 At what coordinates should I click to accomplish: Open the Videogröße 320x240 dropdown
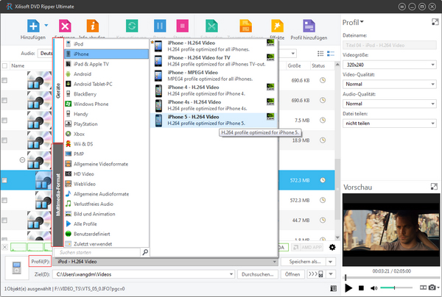389,65
